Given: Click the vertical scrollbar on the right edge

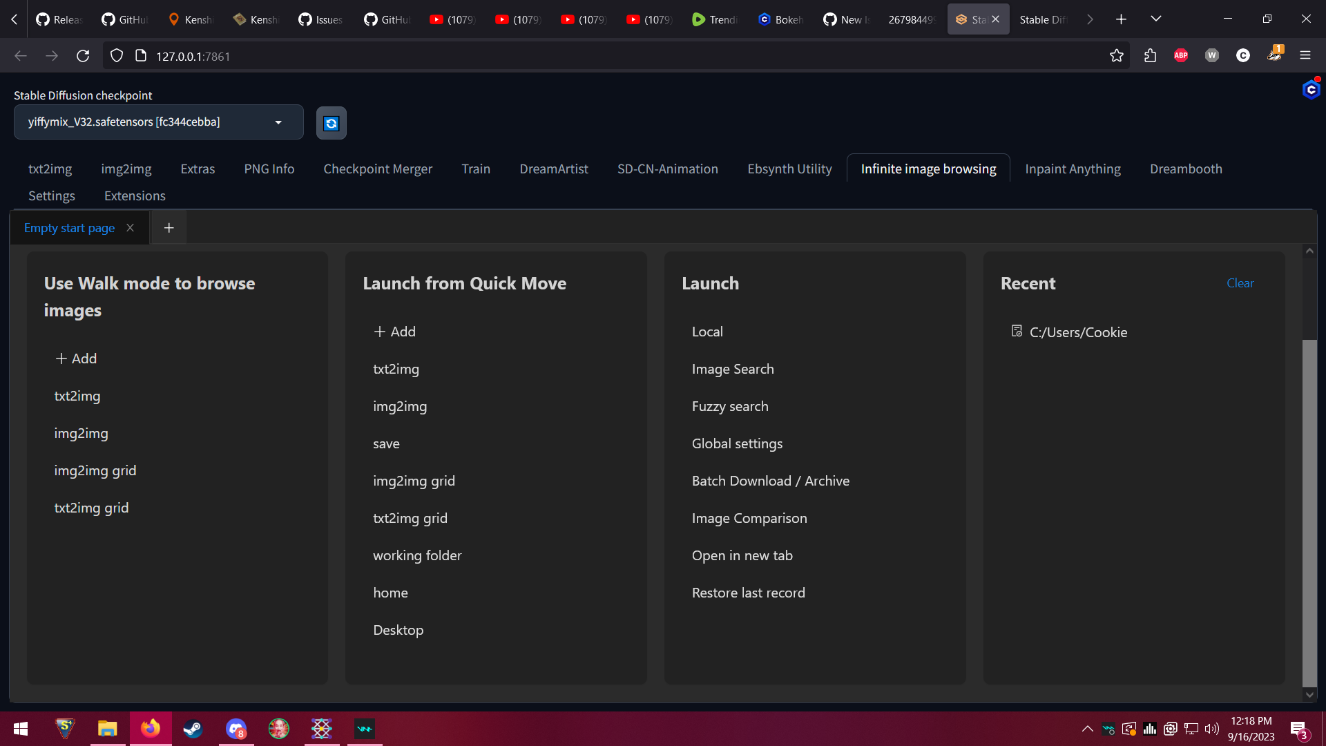Looking at the screenshot, I should pyautogui.click(x=1309, y=511).
